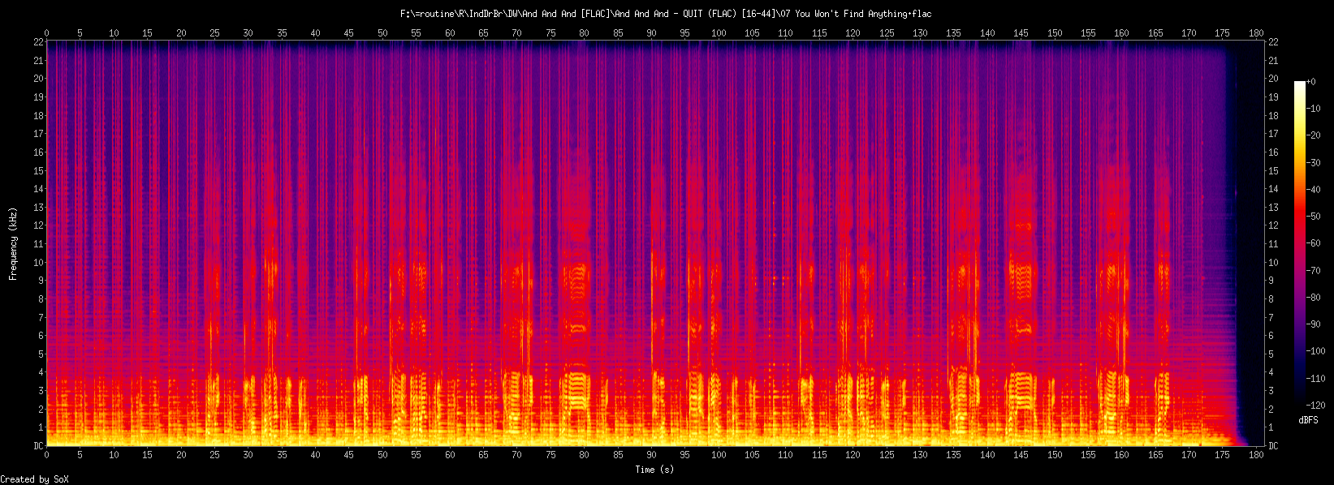Select the "-10" value on the color scale

point(1313,109)
